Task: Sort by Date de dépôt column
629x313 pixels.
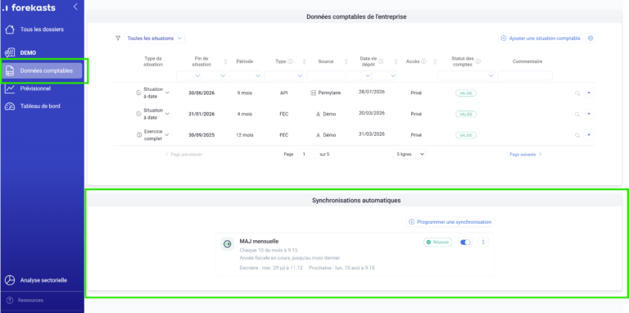Action: 396,61
